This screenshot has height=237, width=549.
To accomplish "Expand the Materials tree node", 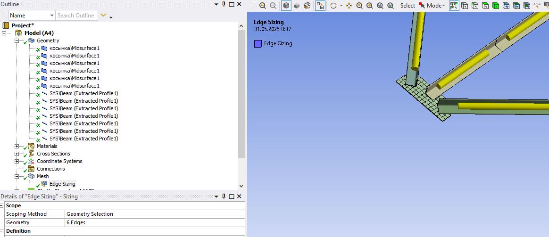I will pos(17,146).
